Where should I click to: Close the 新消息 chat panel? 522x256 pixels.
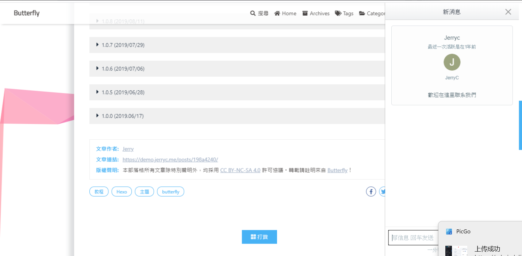[x=508, y=12]
